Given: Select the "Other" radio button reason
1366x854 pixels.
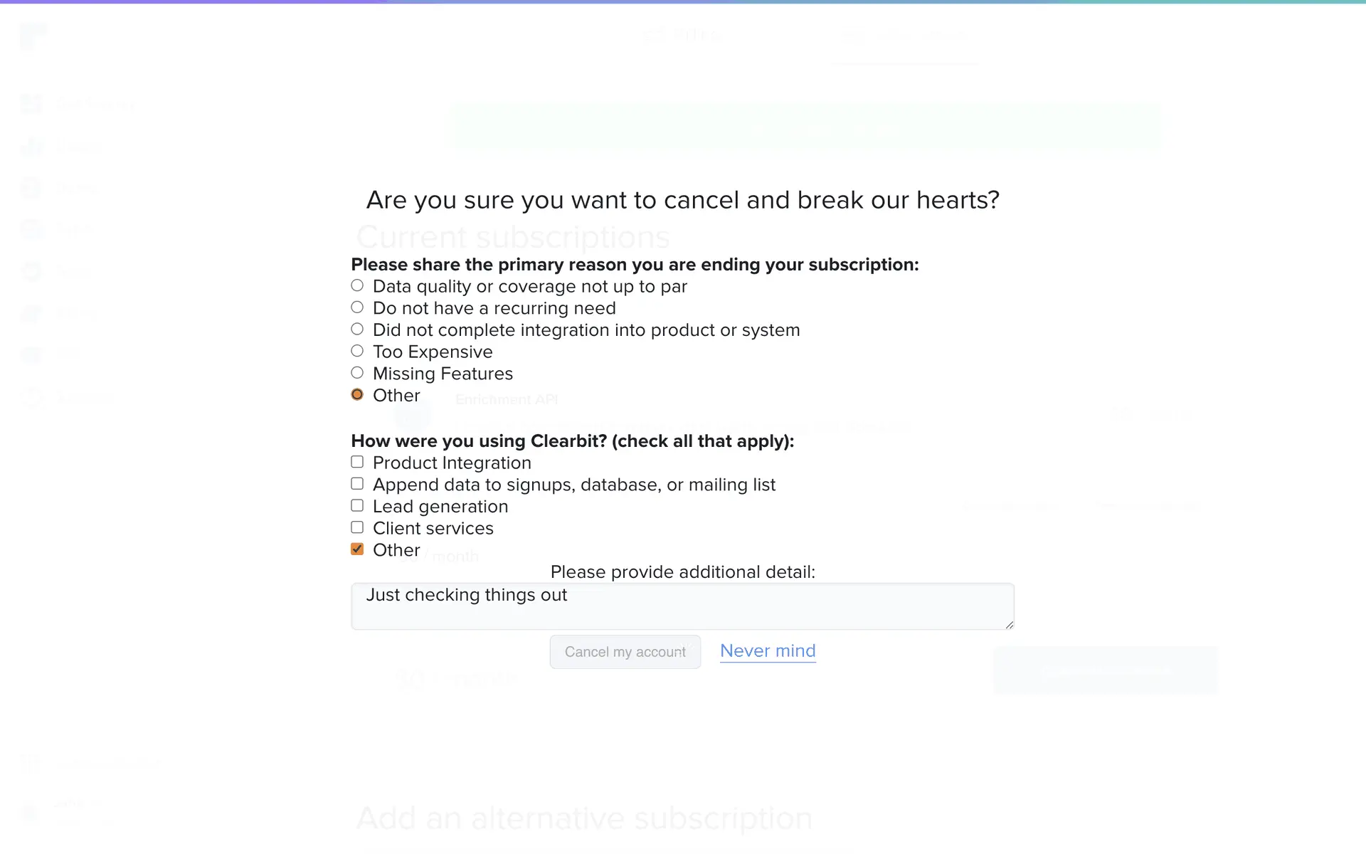Looking at the screenshot, I should (357, 395).
